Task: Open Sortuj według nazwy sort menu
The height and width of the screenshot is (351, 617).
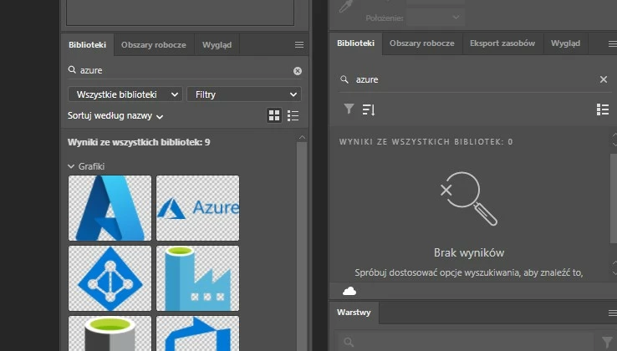Action: coord(115,115)
